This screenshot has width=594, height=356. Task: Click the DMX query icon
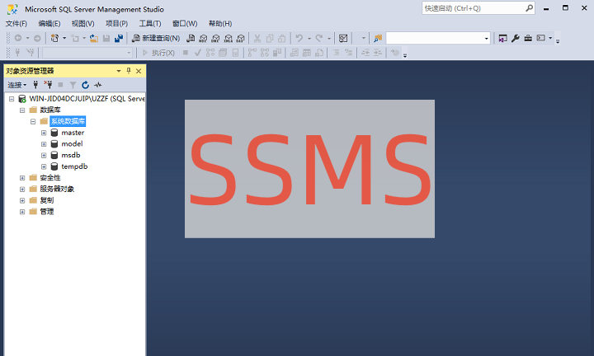click(215, 38)
